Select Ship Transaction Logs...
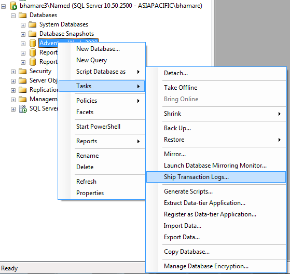The image size is (290, 274). [x=216, y=177]
